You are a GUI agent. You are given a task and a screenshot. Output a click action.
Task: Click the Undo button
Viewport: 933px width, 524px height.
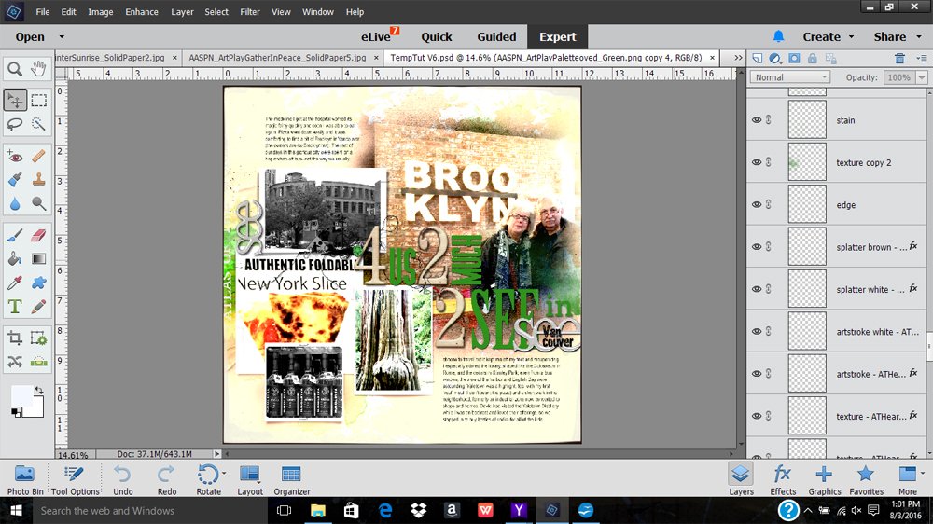[x=123, y=480]
